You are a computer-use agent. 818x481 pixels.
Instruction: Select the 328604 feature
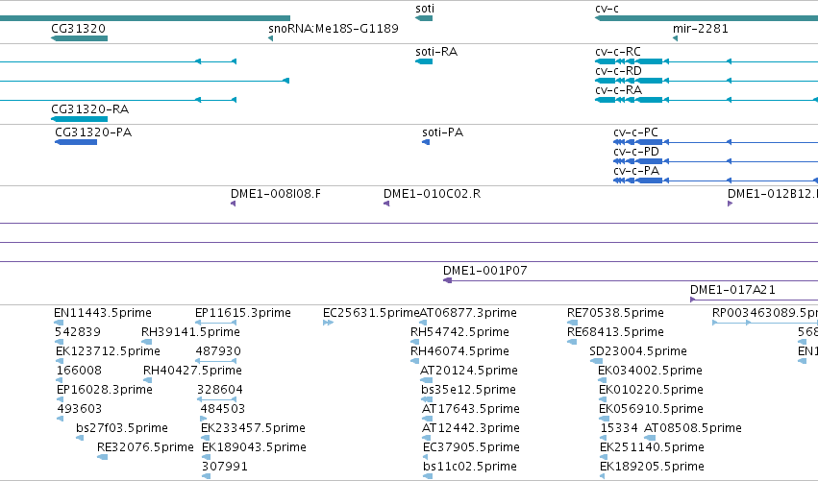217,399
